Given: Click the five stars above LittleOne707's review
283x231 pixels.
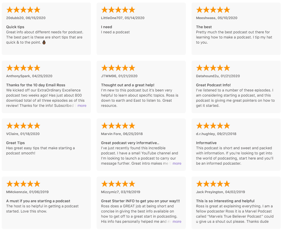Looking at the screenshot, I should click(118, 10).
